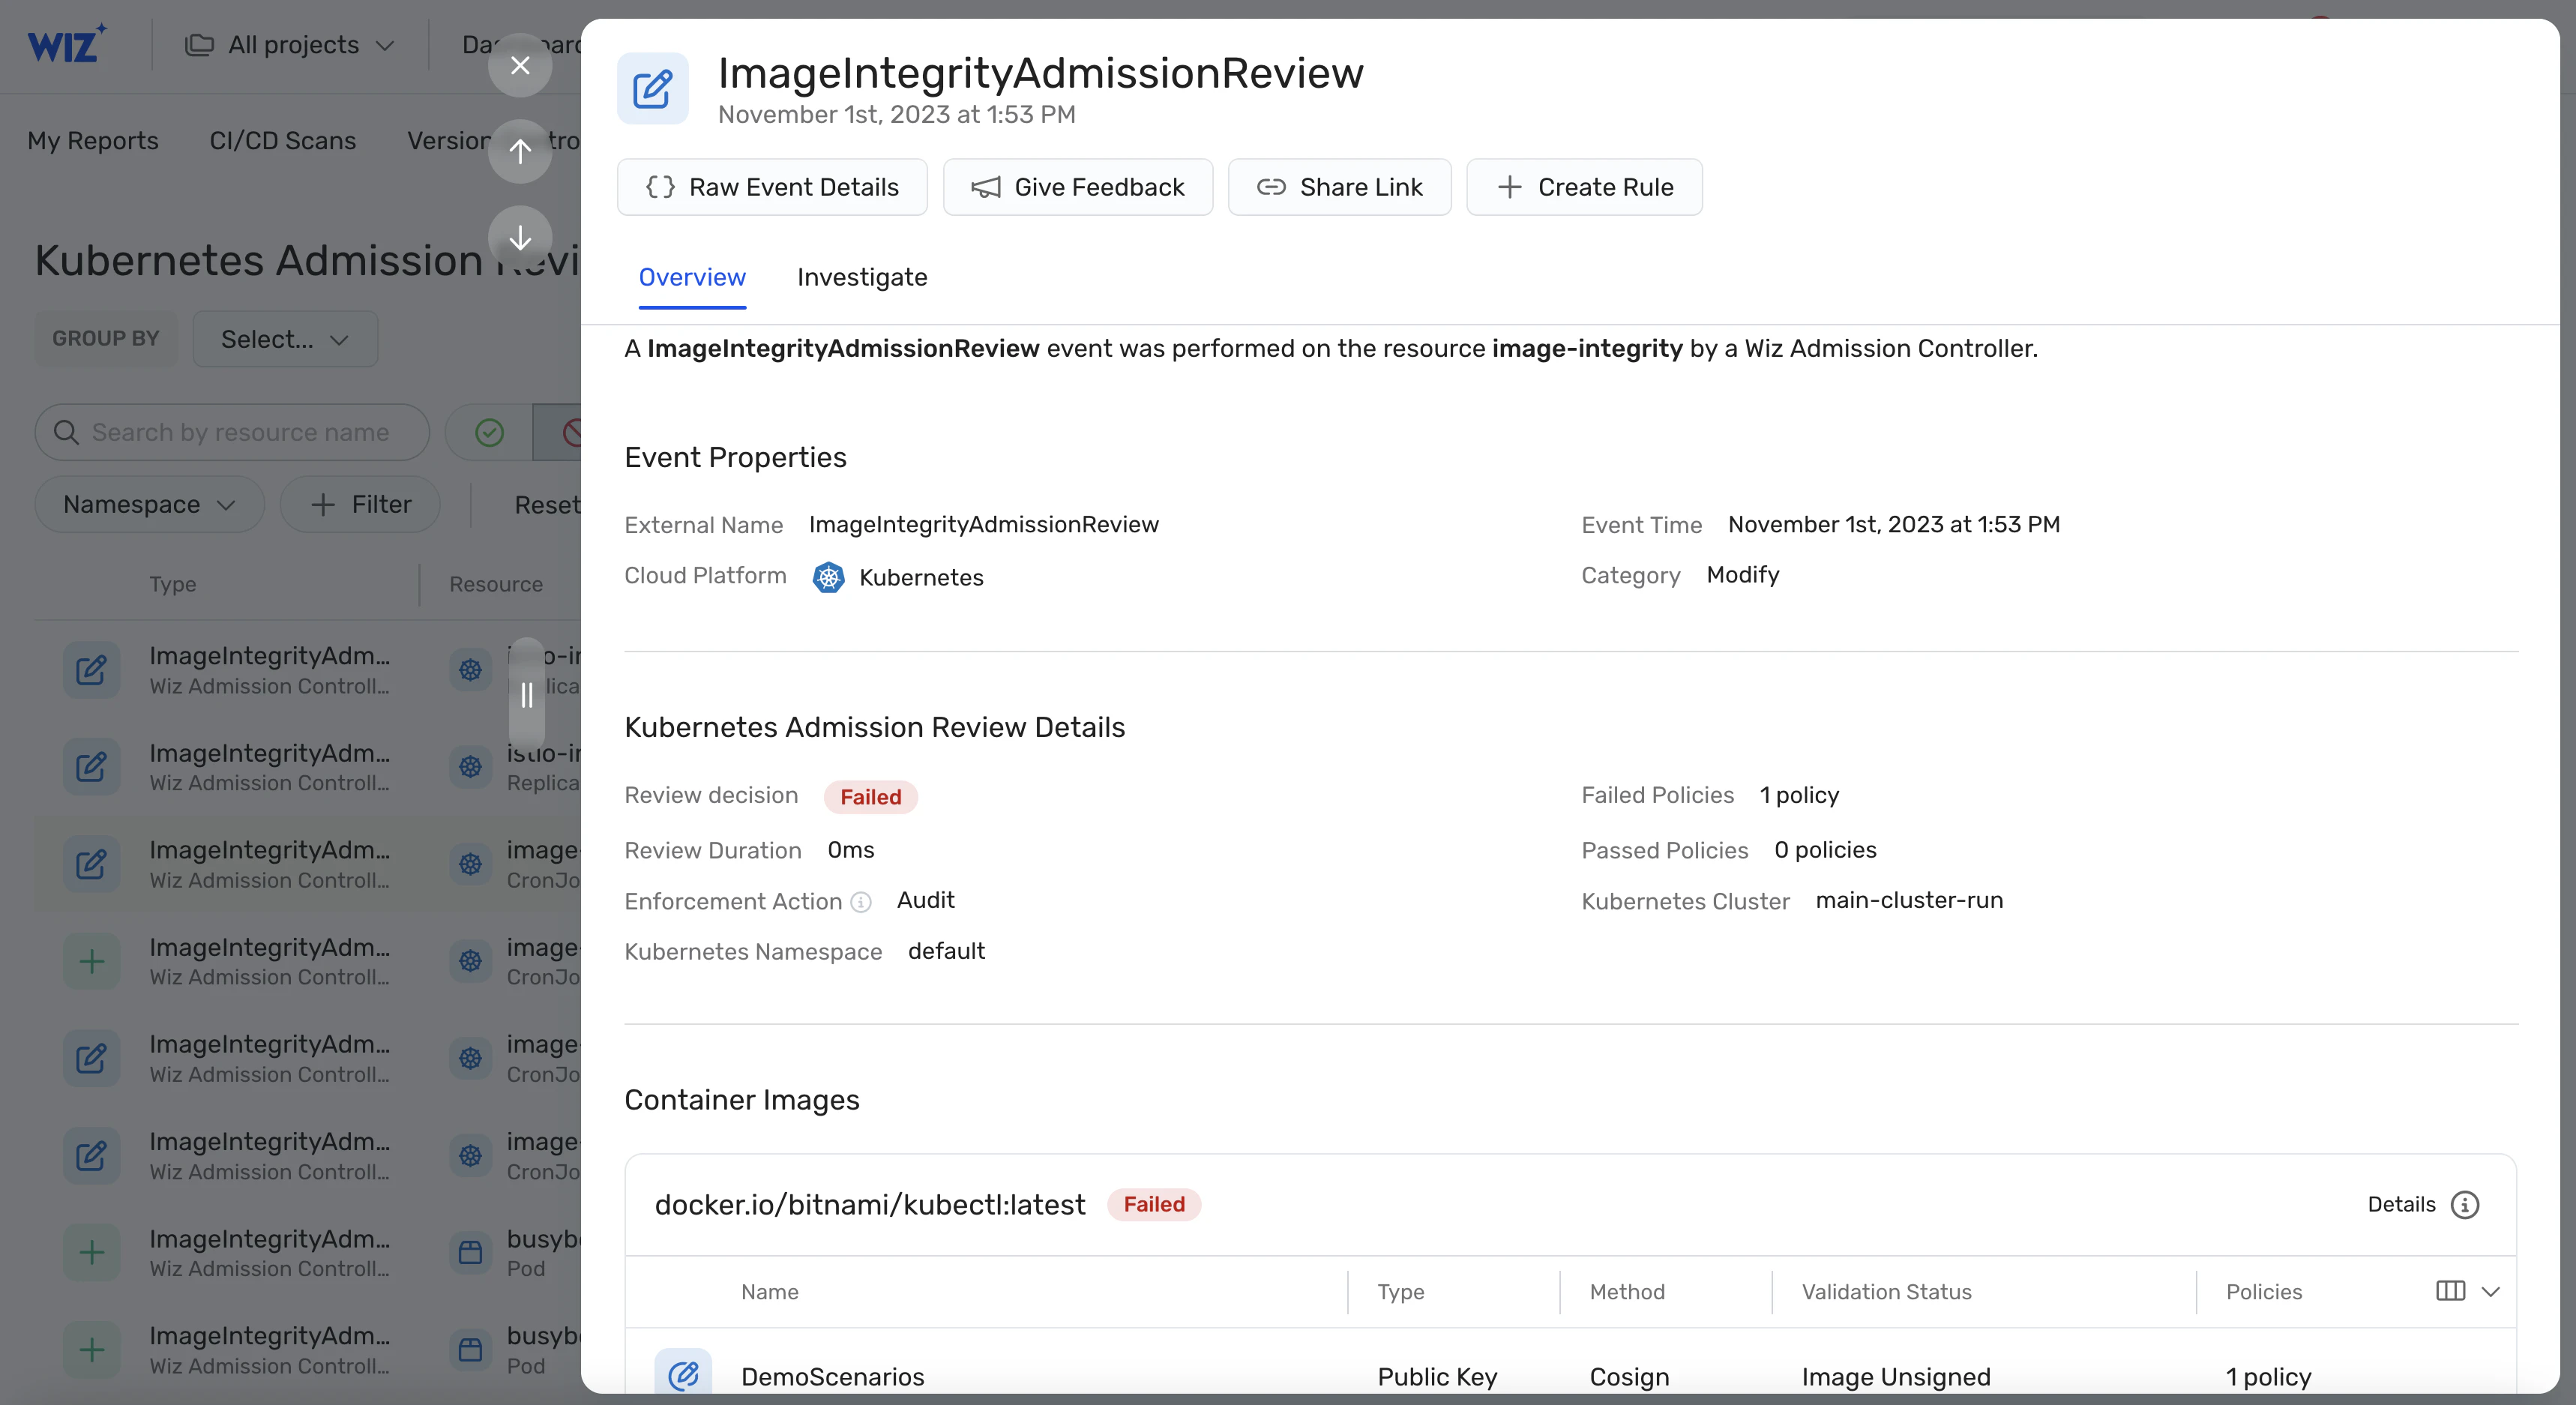The height and width of the screenshot is (1405, 2576).
Task: Click the DemoScenarios validator name
Action: click(x=832, y=1377)
